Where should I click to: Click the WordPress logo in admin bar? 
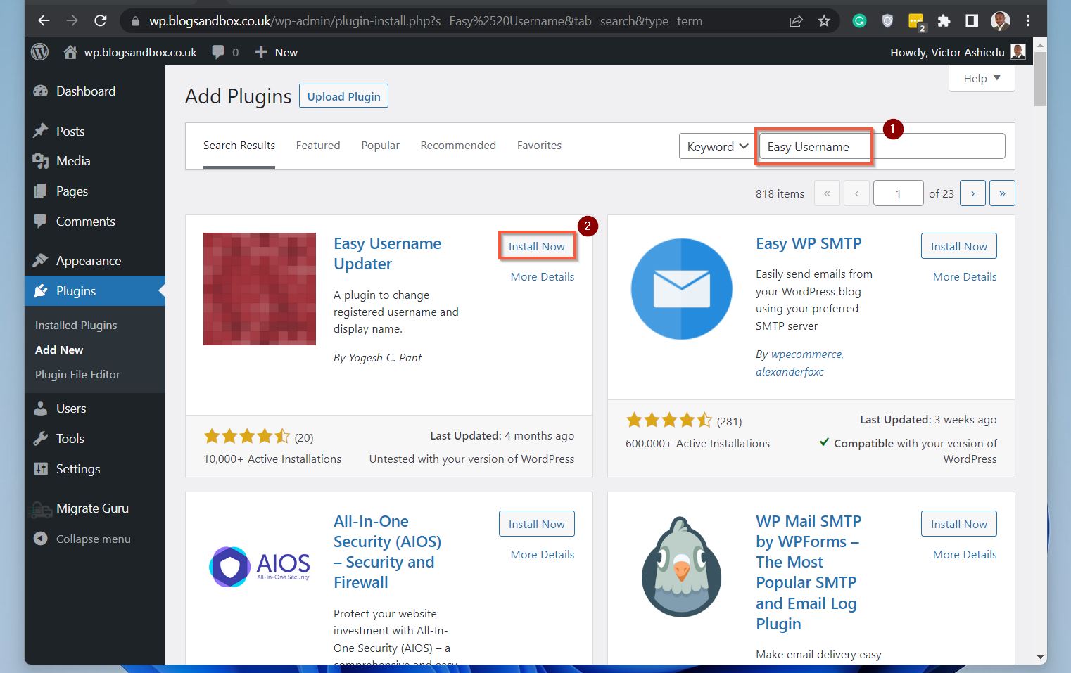[x=40, y=52]
